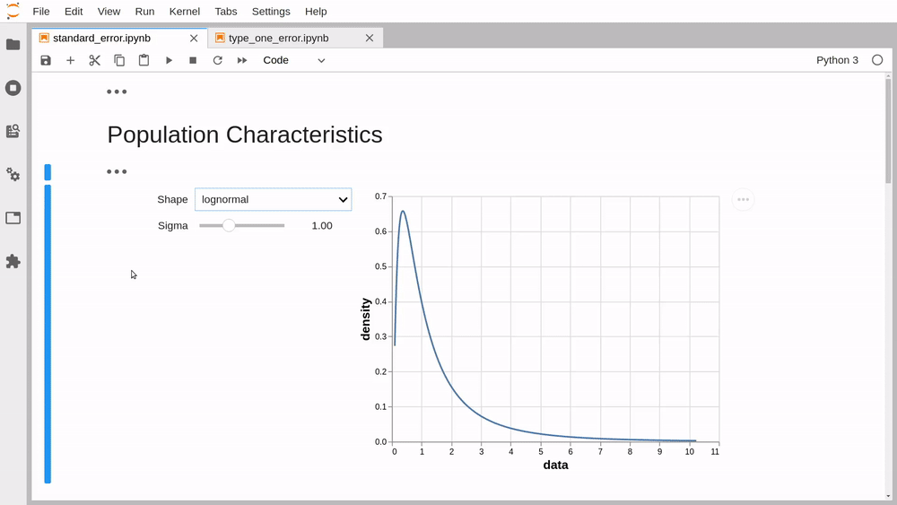Paste a cell using the clipboard icon
This screenshot has width=897, height=505.
point(144,60)
